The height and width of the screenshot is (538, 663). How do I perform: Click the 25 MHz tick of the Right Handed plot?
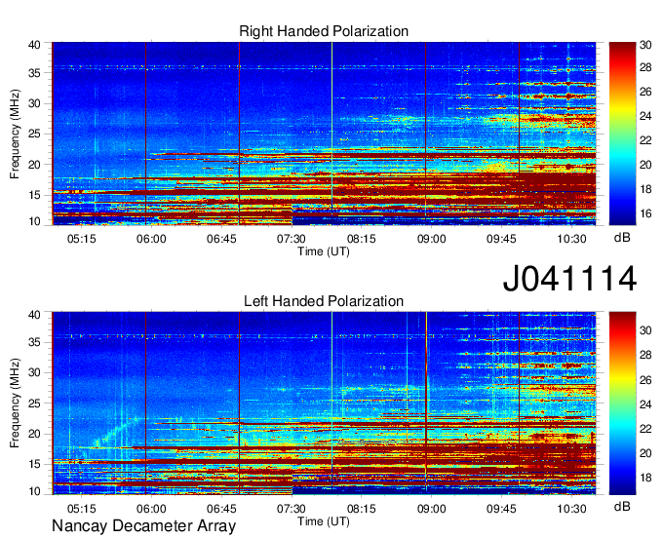point(34,134)
